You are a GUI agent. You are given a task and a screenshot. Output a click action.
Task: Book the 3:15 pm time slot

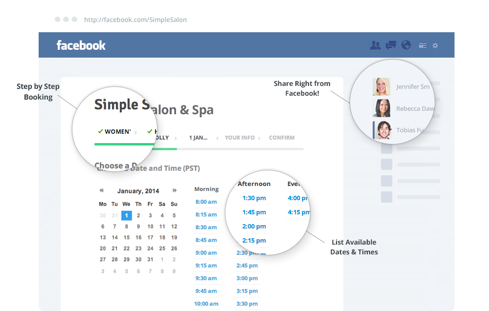[247, 291]
